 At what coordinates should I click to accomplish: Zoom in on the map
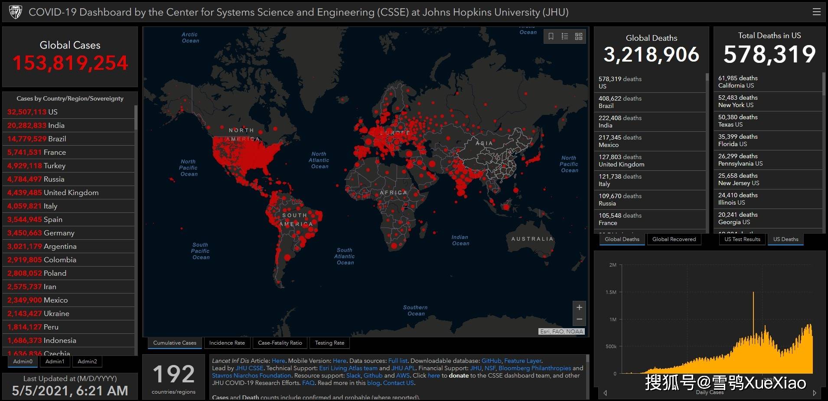(579, 307)
